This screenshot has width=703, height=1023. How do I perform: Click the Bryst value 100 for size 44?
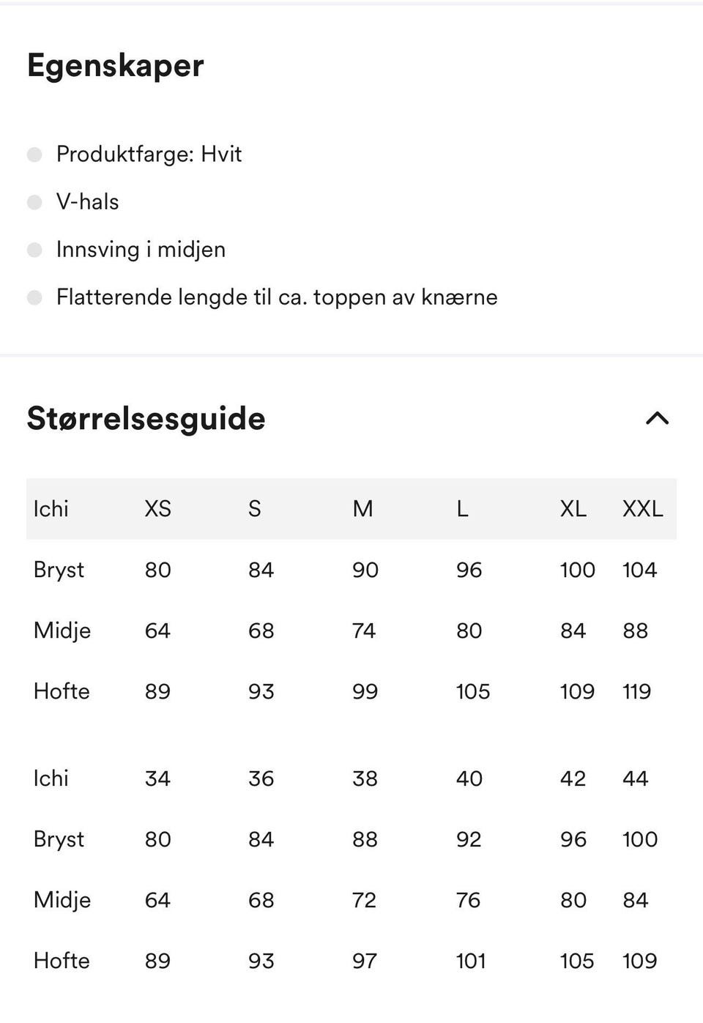[640, 839]
